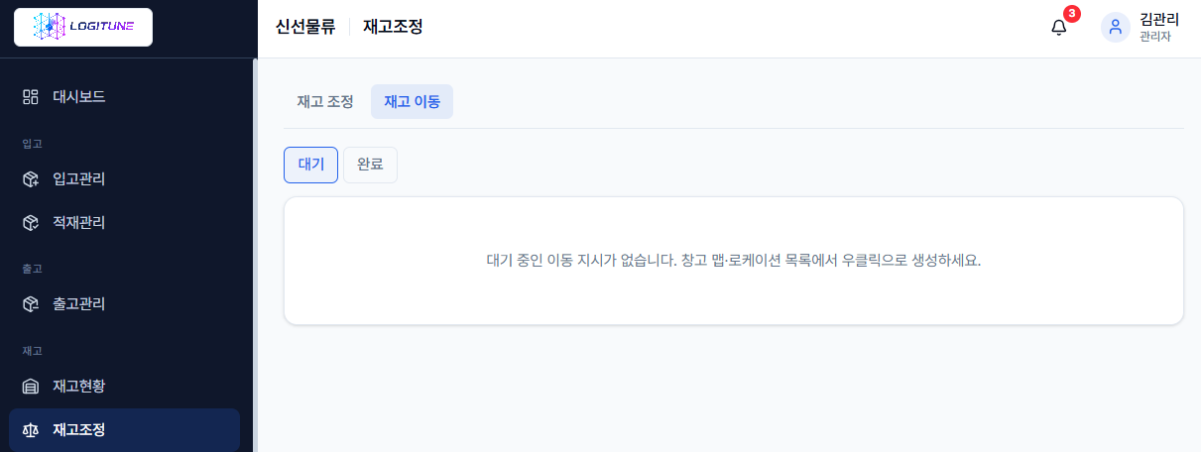Click the 재고 section heading in sidebar

pos(32,351)
